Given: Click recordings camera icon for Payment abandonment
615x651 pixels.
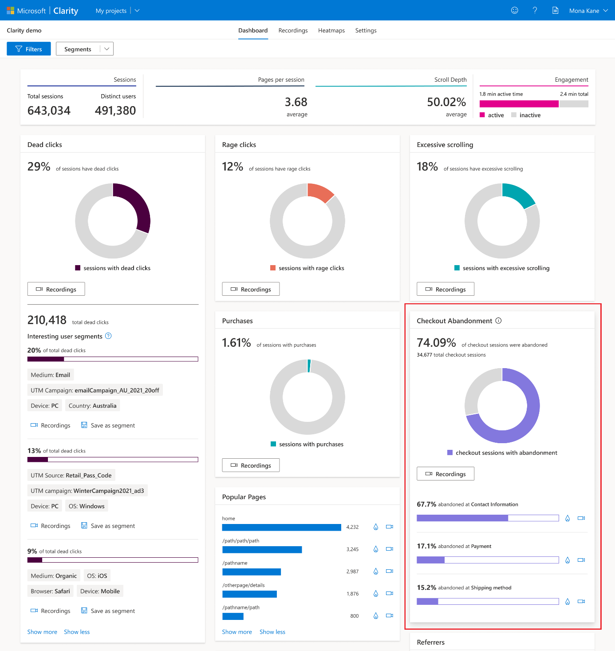Looking at the screenshot, I should (x=581, y=560).
